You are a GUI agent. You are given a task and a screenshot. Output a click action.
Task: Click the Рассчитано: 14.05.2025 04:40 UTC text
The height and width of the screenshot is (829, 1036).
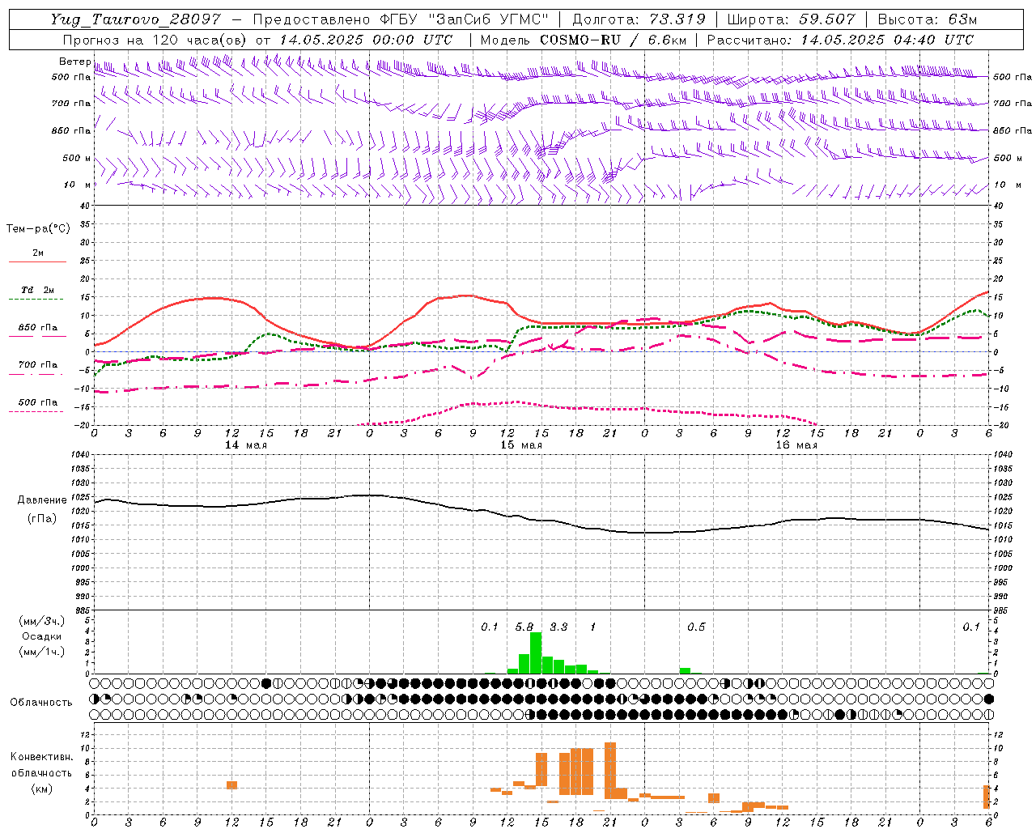click(x=840, y=40)
